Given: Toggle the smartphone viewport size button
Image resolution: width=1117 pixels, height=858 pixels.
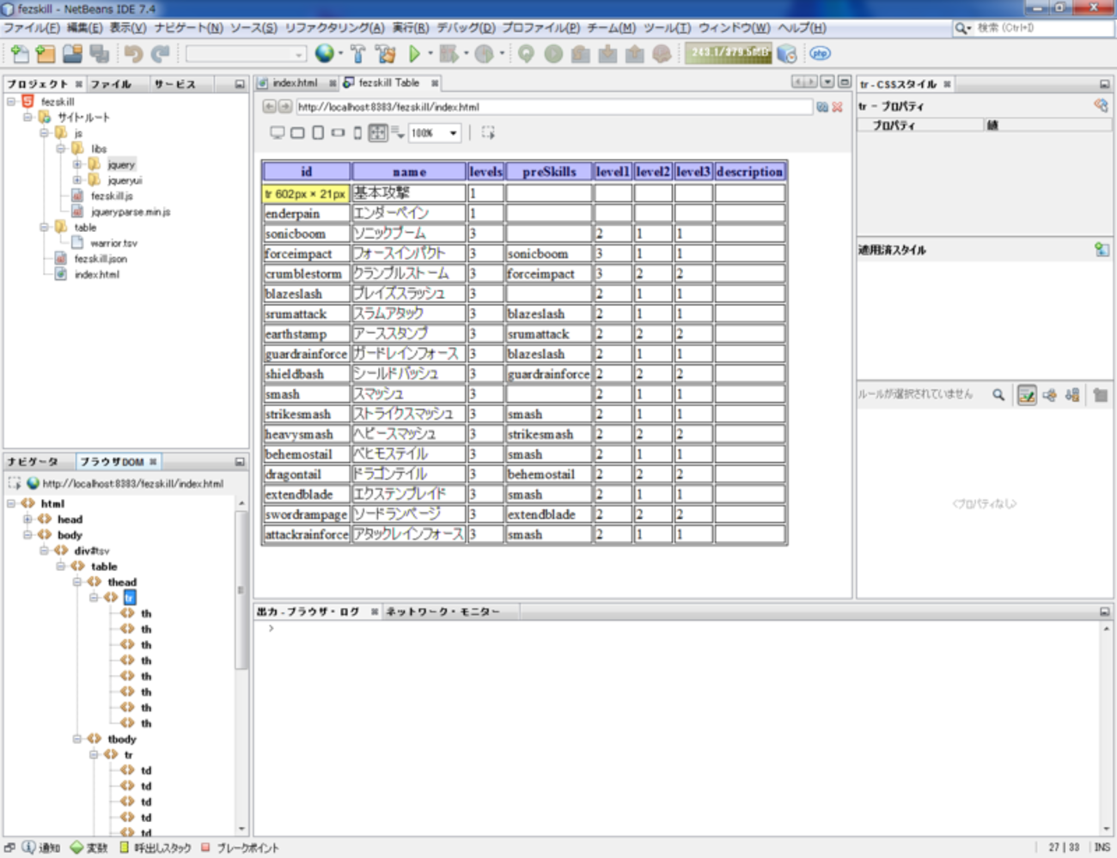Looking at the screenshot, I should pos(357,133).
